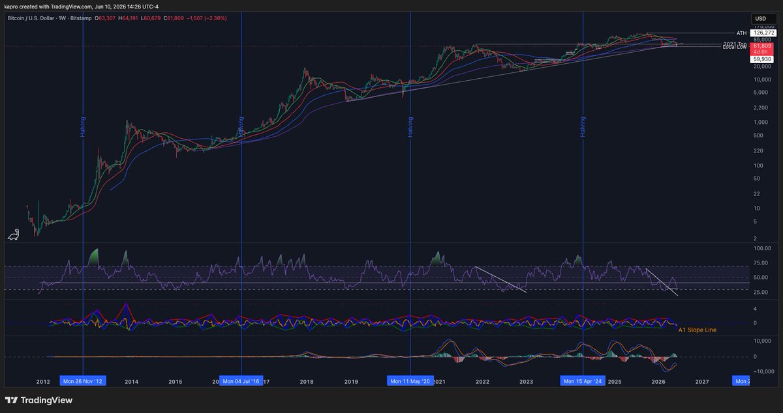Image resolution: width=783 pixels, height=413 pixels.
Task: Click the ATH line text label
Action: (x=741, y=33)
